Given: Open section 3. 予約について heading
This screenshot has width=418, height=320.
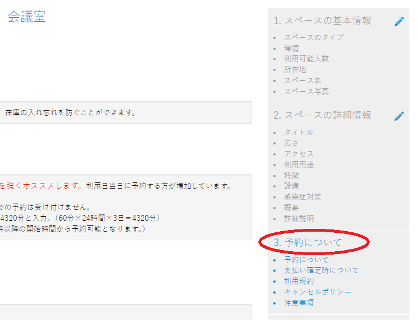Looking at the screenshot, I should [x=308, y=242].
